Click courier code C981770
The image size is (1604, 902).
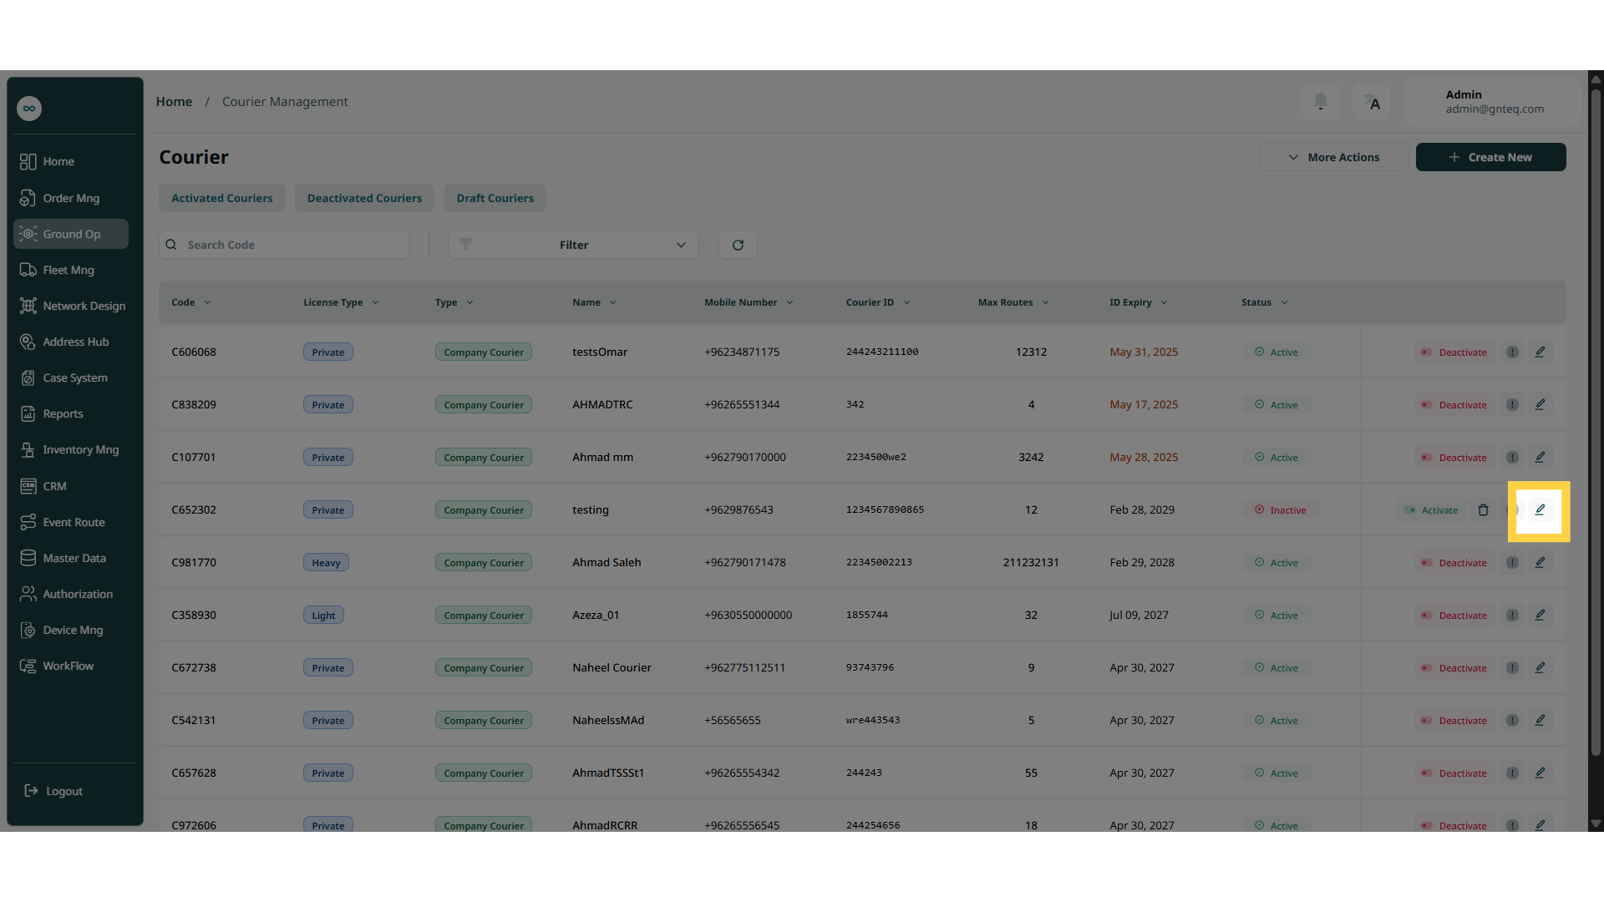tap(194, 562)
